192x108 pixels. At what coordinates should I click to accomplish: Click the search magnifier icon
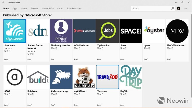[173, 8]
